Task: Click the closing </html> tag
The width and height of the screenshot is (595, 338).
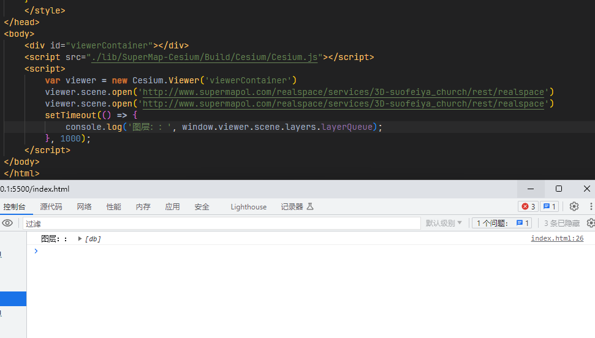Action: (x=21, y=173)
